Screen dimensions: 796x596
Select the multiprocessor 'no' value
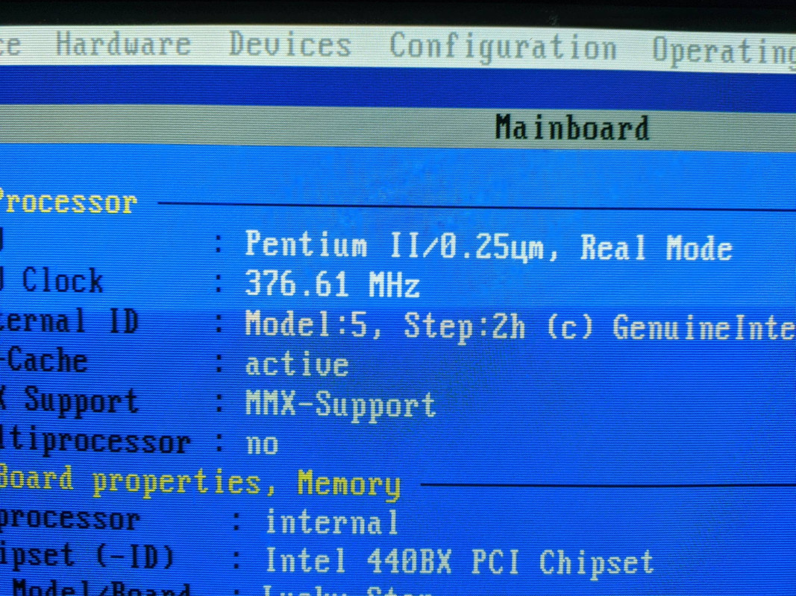click(262, 445)
